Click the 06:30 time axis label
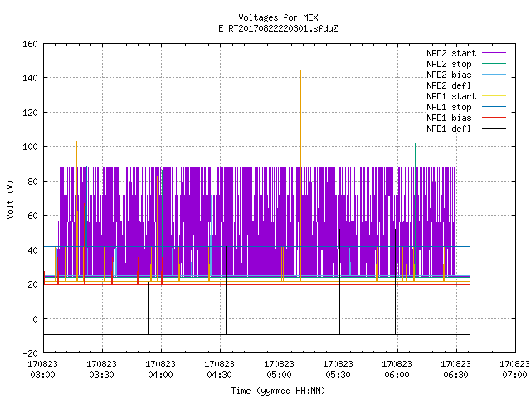531x398 pixels. point(455,370)
